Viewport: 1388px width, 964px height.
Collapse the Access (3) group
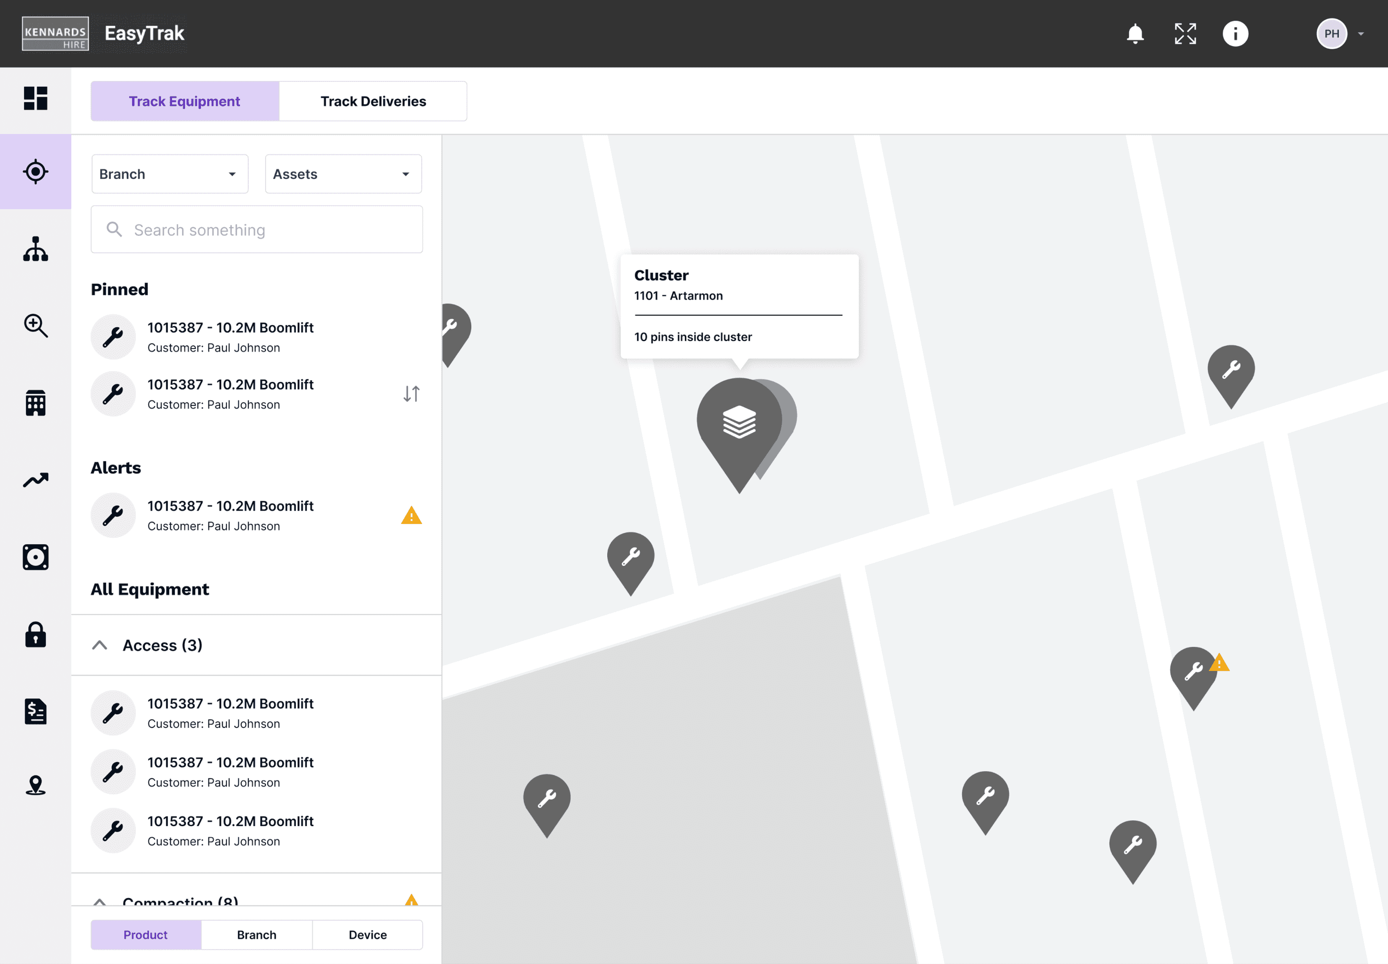coord(100,645)
